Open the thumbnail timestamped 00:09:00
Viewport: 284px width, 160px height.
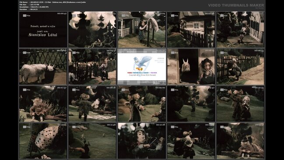142,104
